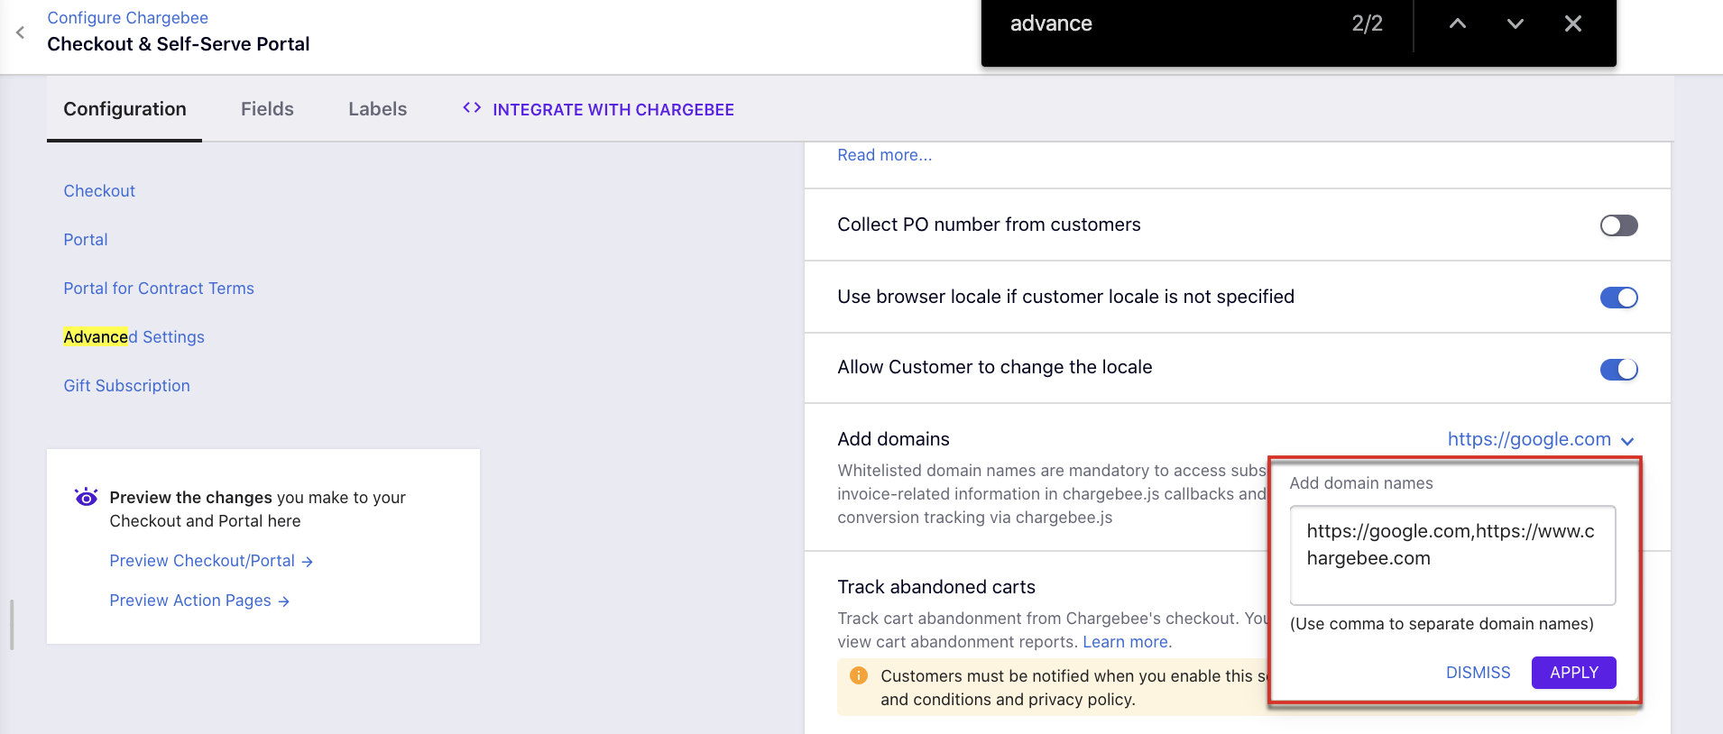Enable Collect PO number from customers
Viewport: 1723px width, 734px height.
[1619, 225]
